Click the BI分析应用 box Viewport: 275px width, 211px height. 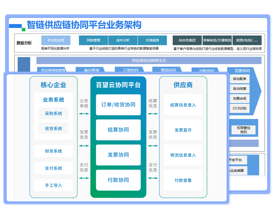pyautogui.click(x=56, y=40)
